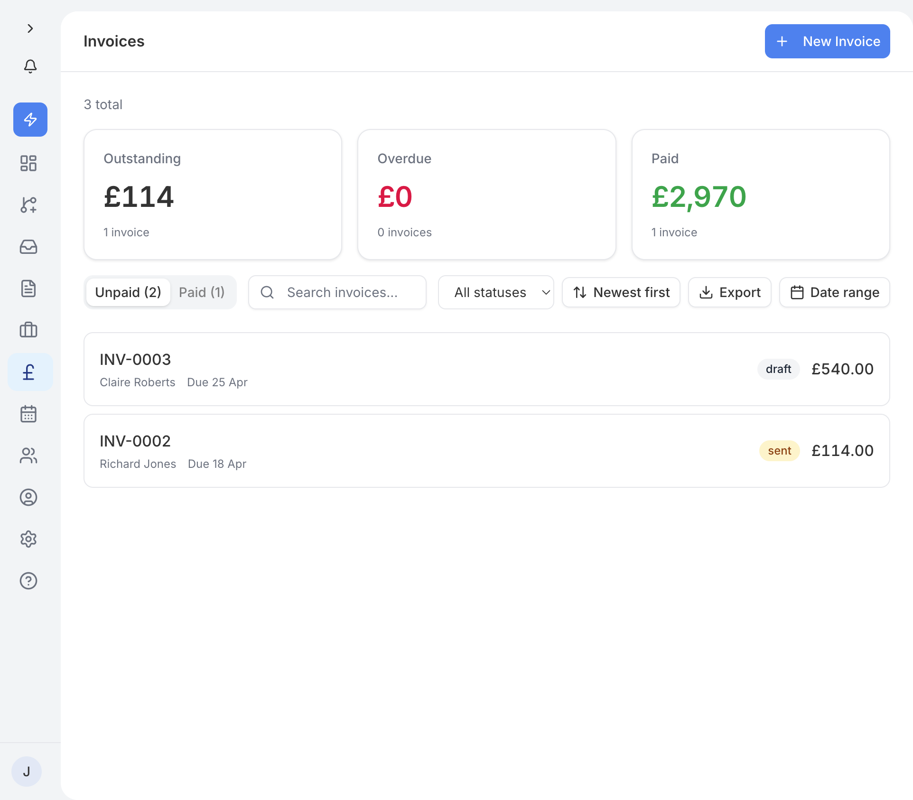Open the help question mark icon

pos(28,581)
